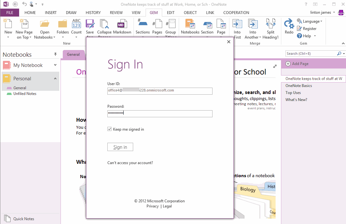Open OneNote Basics page
The height and width of the screenshot is (224, 346).
click(299, 86)
